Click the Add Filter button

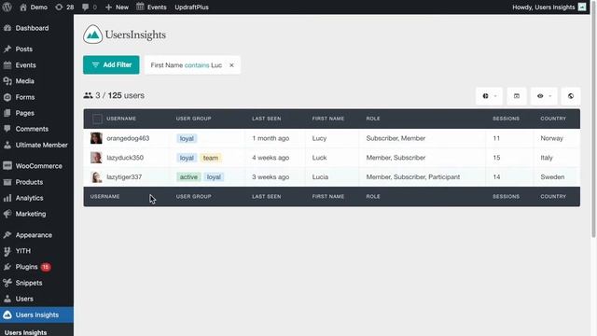click(111, 65)
